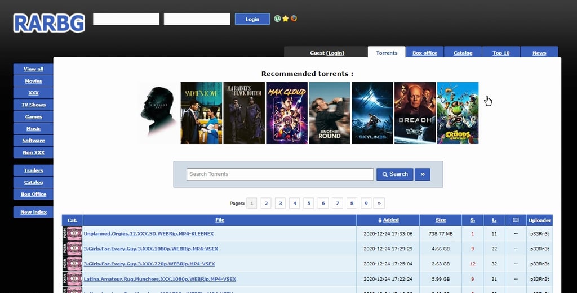Screen dimensions: 577x293
Task: Sort by S. seeders column header
Action: (x=473, y=220)
